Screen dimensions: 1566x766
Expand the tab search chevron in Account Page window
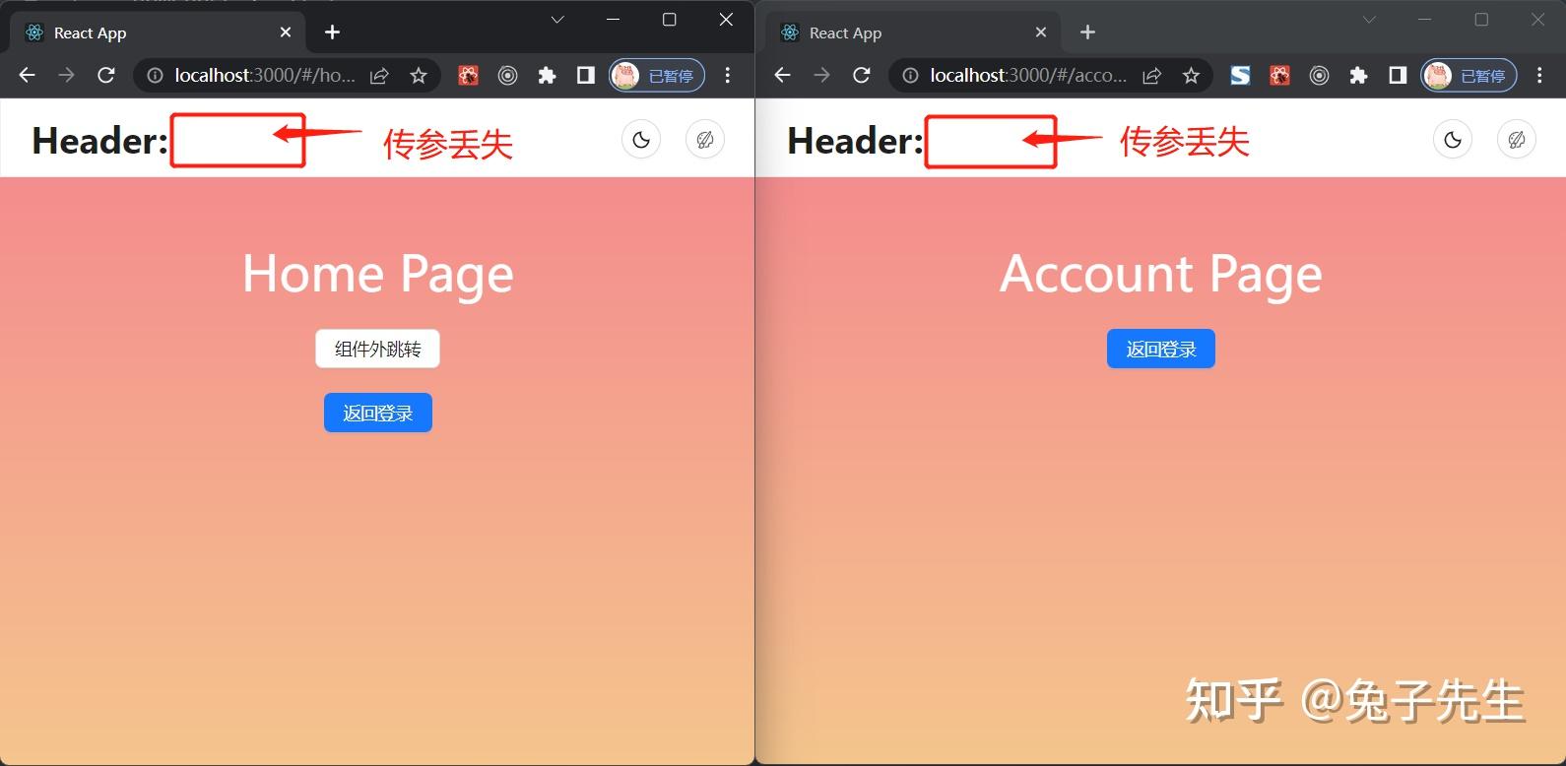(1369, 20)
